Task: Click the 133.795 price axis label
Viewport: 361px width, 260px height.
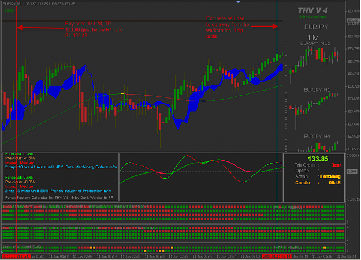Action: [x=353, y=49]
